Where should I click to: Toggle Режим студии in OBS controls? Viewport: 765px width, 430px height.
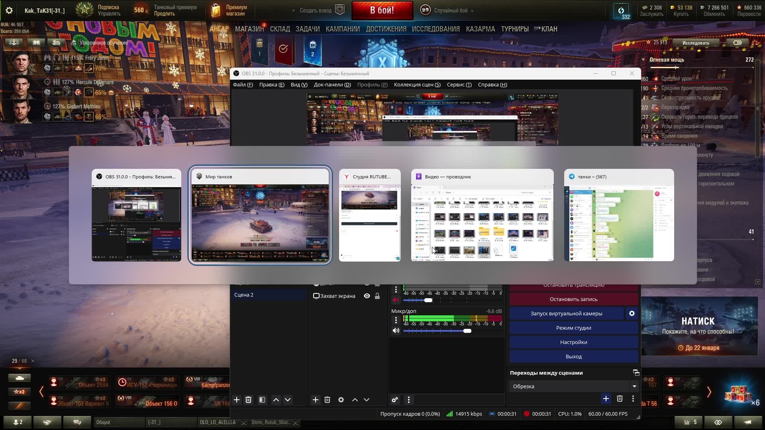(x=574, y=328)
